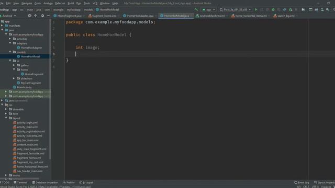Image resolution: width=335 pixels, height=188 pixels.
Task: Open the Logcat tool window
Action: pos(86,182)
